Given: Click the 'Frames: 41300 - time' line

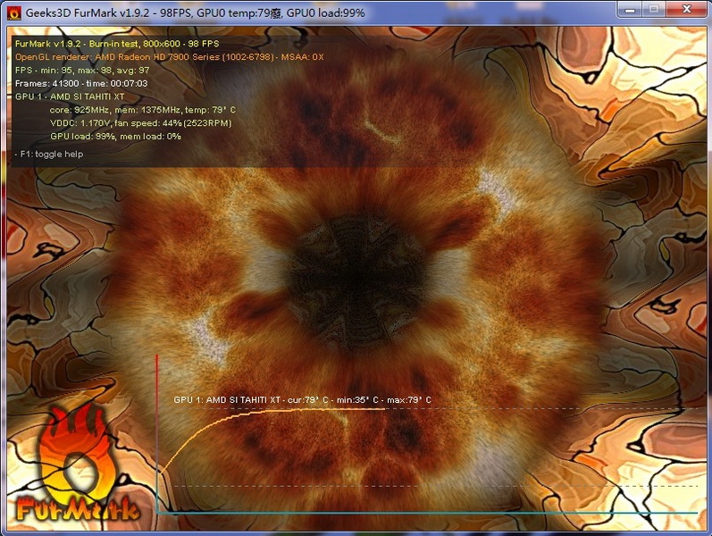Looking at the screenshot, I should tap(81, 83).
